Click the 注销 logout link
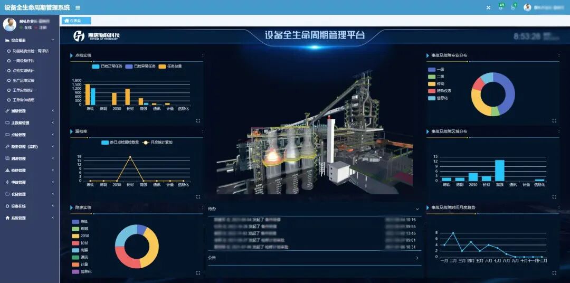The width and height of the screenshot is (570, 283). pyautogui.click(x=43, y=27)
